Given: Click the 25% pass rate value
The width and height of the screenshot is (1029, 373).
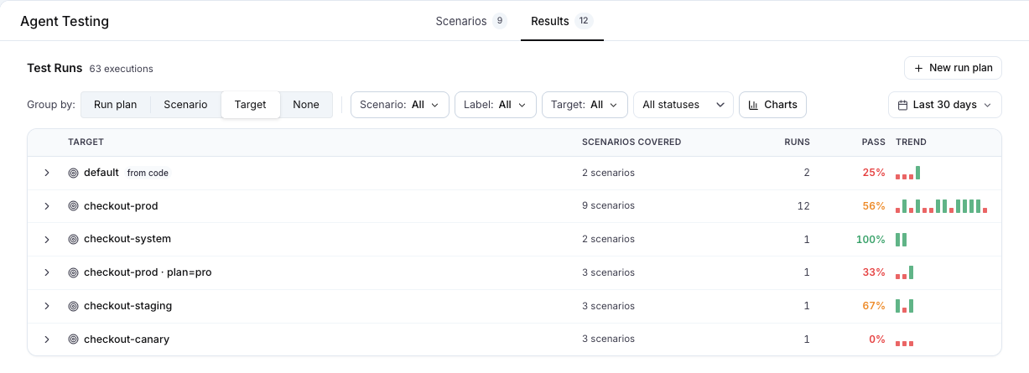Looking at the screenshot, I should 874,173.
